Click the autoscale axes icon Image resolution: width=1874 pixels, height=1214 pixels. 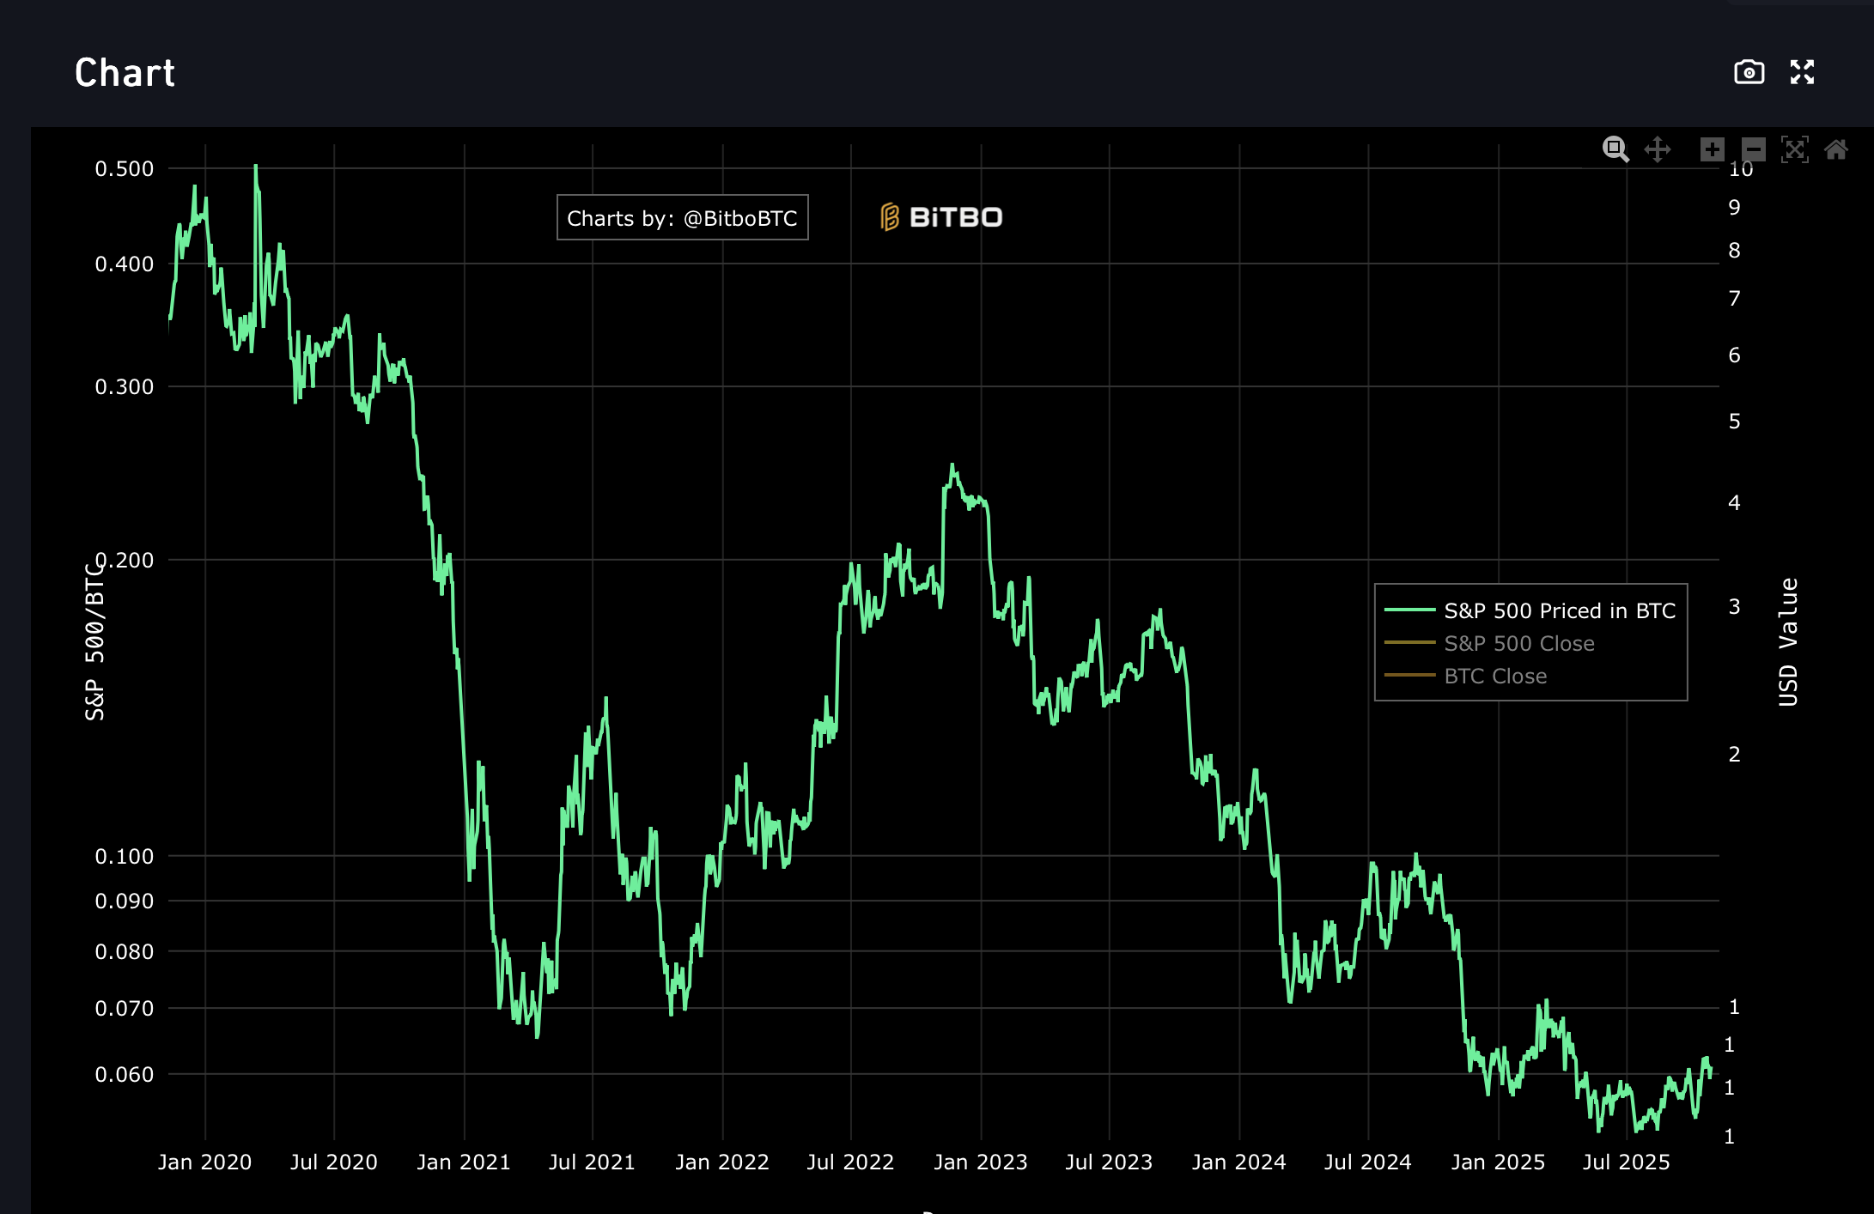1794,149
